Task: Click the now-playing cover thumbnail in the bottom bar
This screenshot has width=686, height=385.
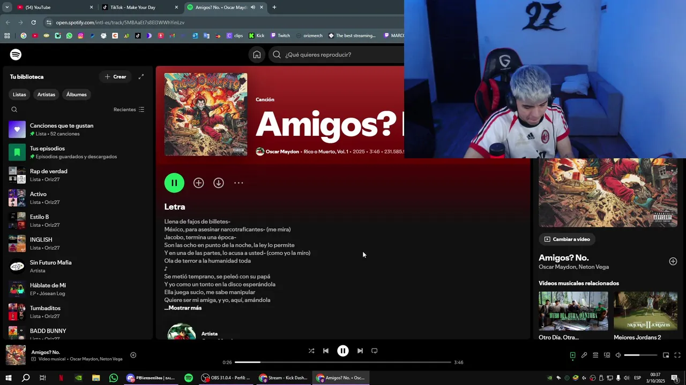Action: tap(16, 355)
